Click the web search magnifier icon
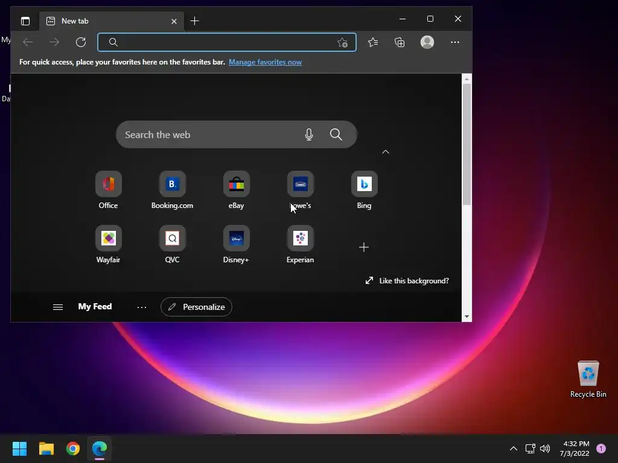Screen dimensions: 618x463 [x=336, y=134]
